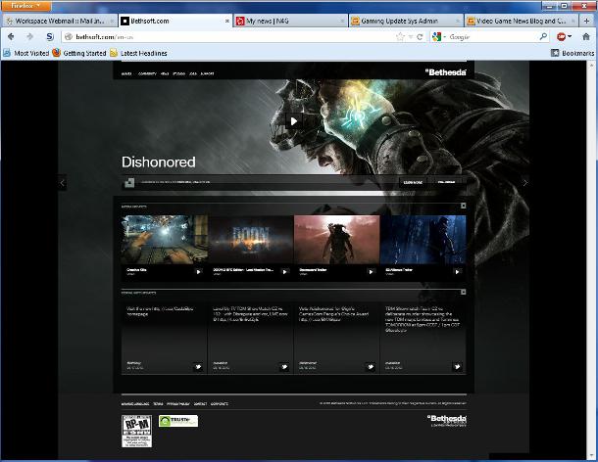Play the Dishonored hero video

[x=294, y=121]
